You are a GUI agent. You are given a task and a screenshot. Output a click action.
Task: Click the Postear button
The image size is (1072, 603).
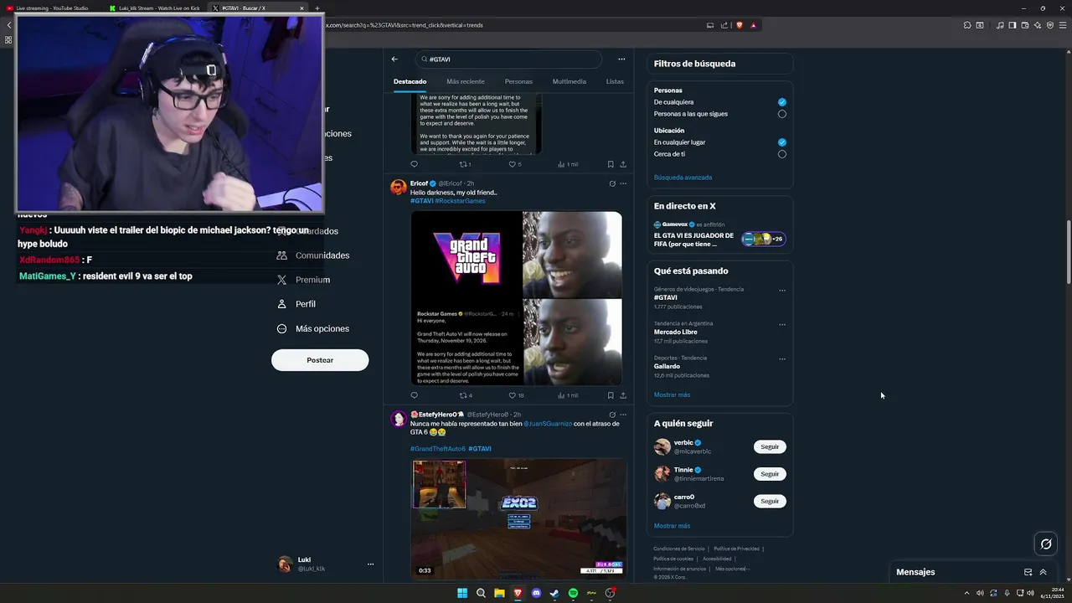320,360
